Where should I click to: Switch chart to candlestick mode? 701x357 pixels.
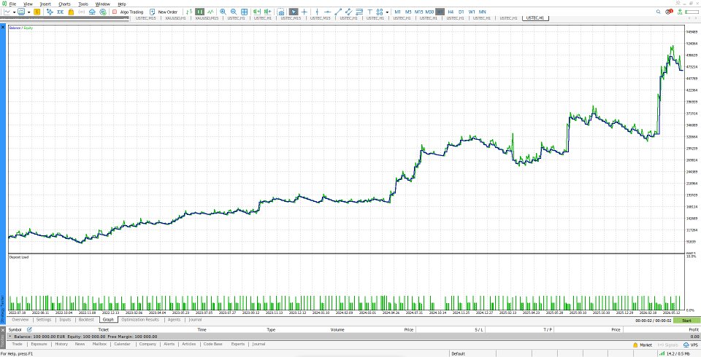coord(199,12)
